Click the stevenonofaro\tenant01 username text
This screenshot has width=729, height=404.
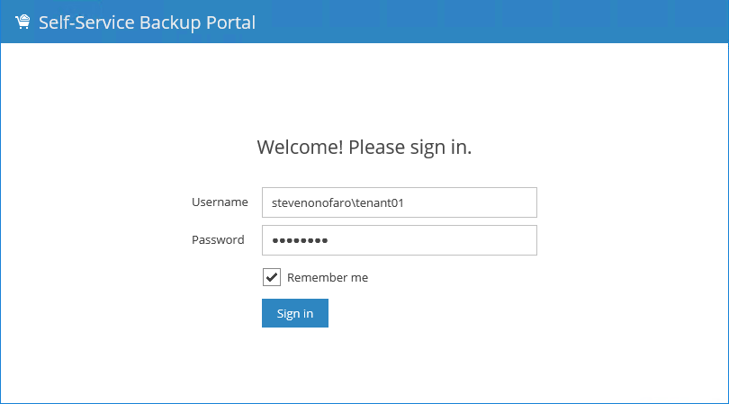(x=337, y=202)
